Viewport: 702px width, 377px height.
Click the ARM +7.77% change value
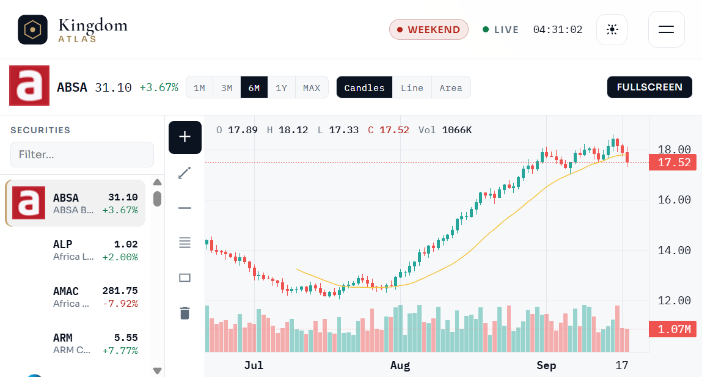120,351
